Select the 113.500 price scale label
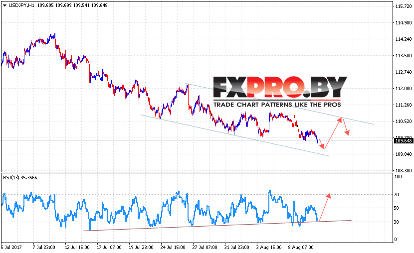The image size is (414, 253). click(404, 56)
